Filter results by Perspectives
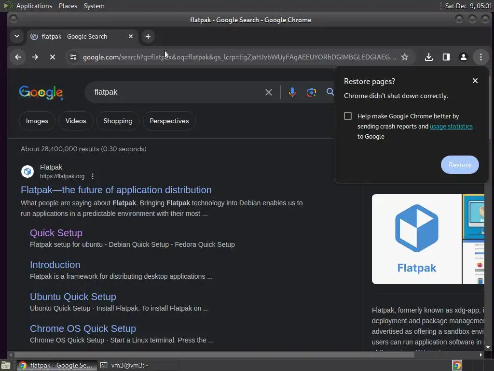This screenshot has height=371, width=494. [x=169, y=121]
